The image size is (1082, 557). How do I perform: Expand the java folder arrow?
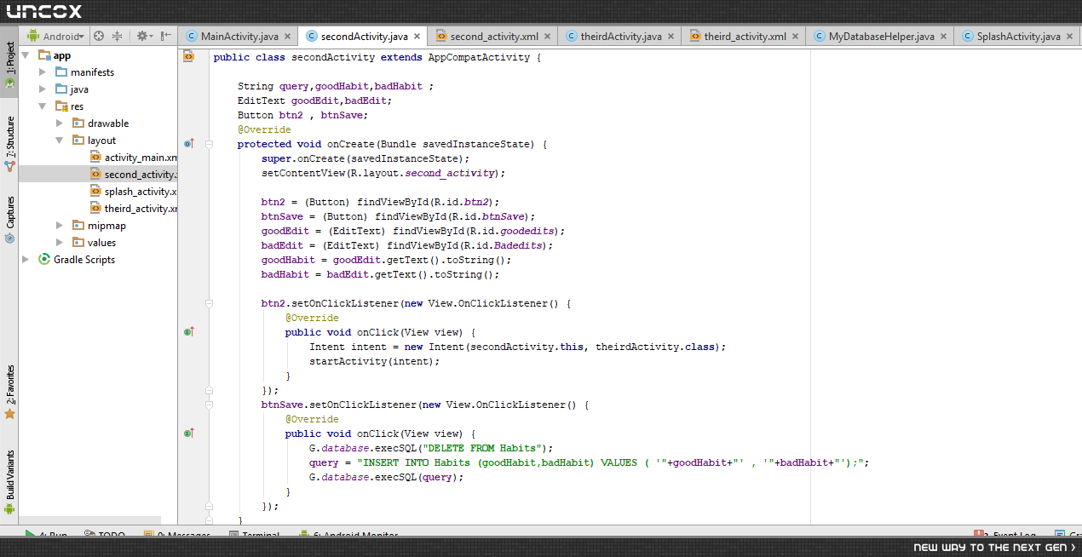(43, 89)
